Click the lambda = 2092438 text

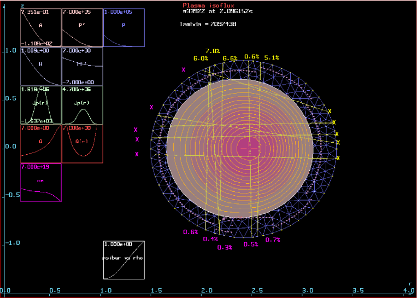tap(208, 24)
